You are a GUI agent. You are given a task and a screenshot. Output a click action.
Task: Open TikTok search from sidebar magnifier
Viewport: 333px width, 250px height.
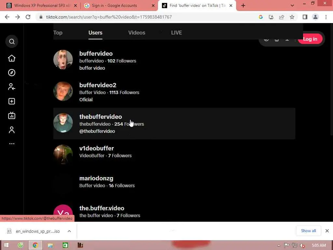12,41
